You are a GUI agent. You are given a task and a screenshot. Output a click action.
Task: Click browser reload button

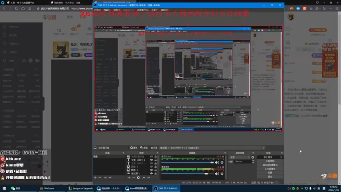(17, 8)
